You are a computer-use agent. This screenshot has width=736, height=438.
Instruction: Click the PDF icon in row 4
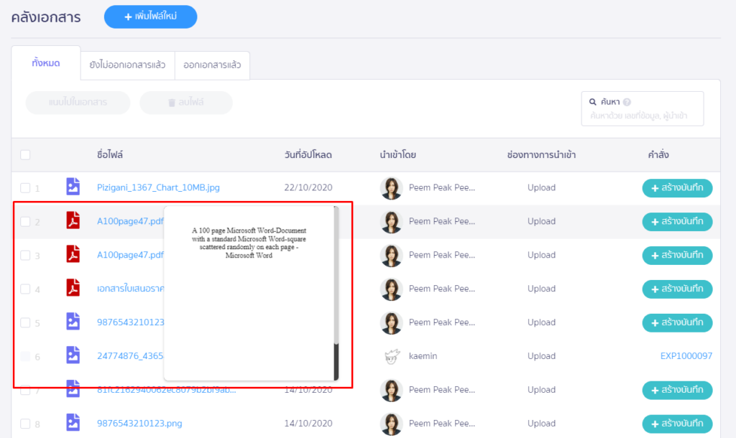point(73,288)
